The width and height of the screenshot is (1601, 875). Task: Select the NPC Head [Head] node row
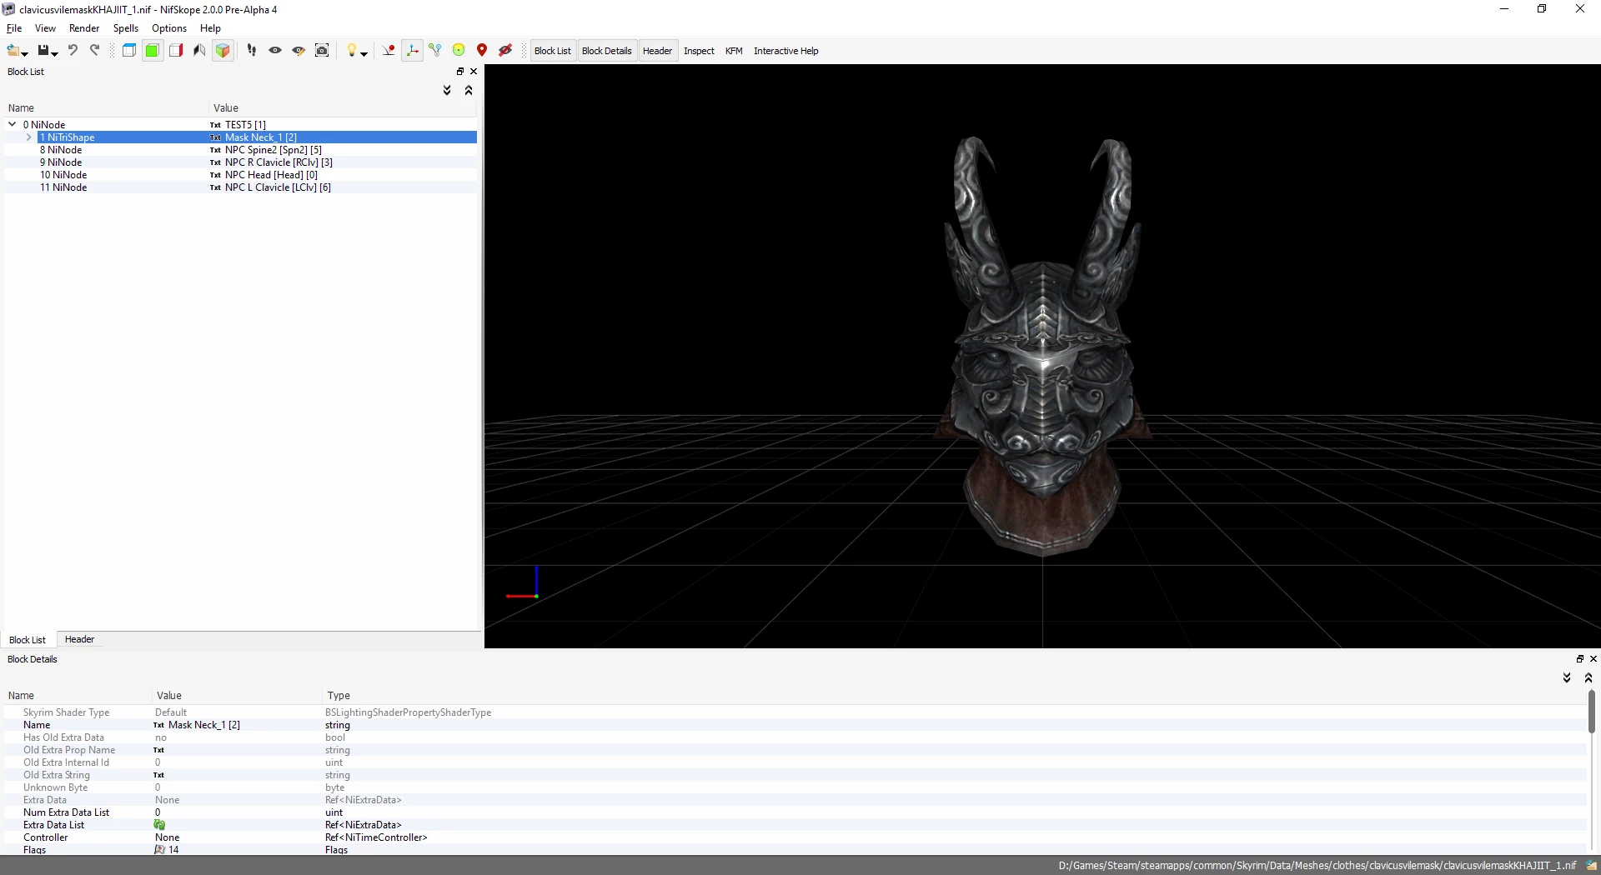pos(240,175)
